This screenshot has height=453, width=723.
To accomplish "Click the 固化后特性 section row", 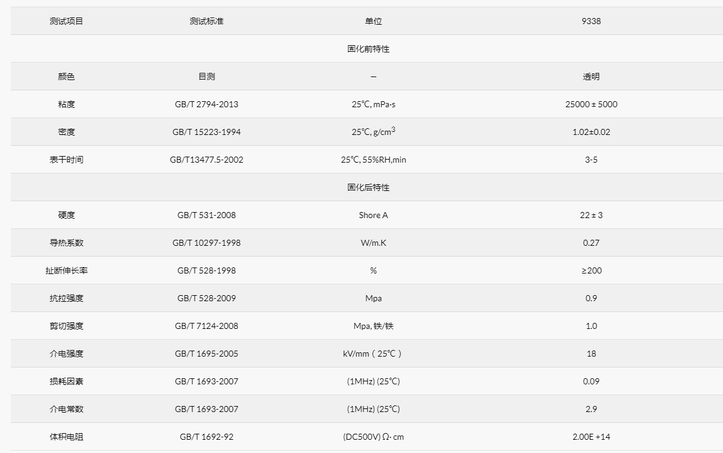I will [x=368, y=187].
